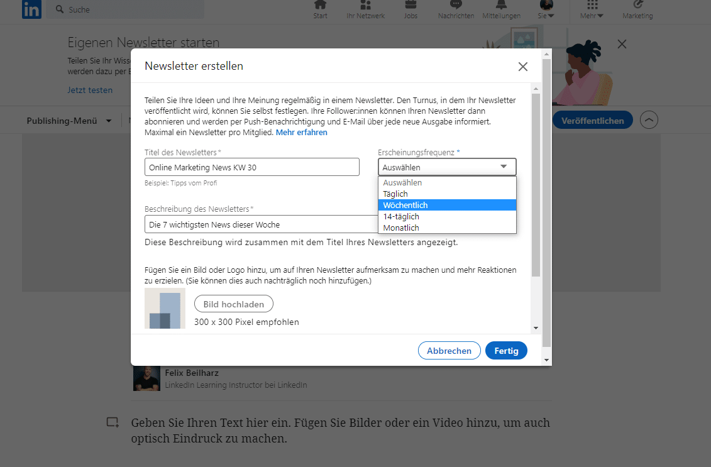Expand the Mehr apps grid menu
The width and height of the screenshot is (711, 467).
(592, 9)
